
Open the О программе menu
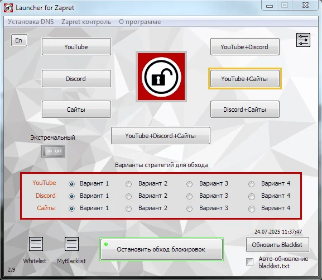click(140, 22)
